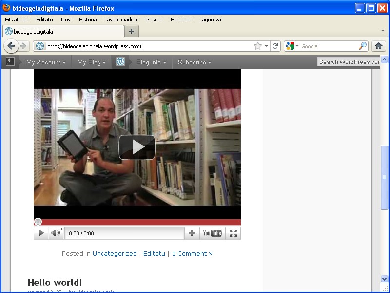Open the Historia menu
390x293 pixels.
pyautogui.click(x=88, y=20)
